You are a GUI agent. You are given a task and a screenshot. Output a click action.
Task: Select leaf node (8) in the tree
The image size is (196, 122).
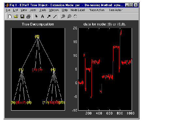tap(29, 102)
